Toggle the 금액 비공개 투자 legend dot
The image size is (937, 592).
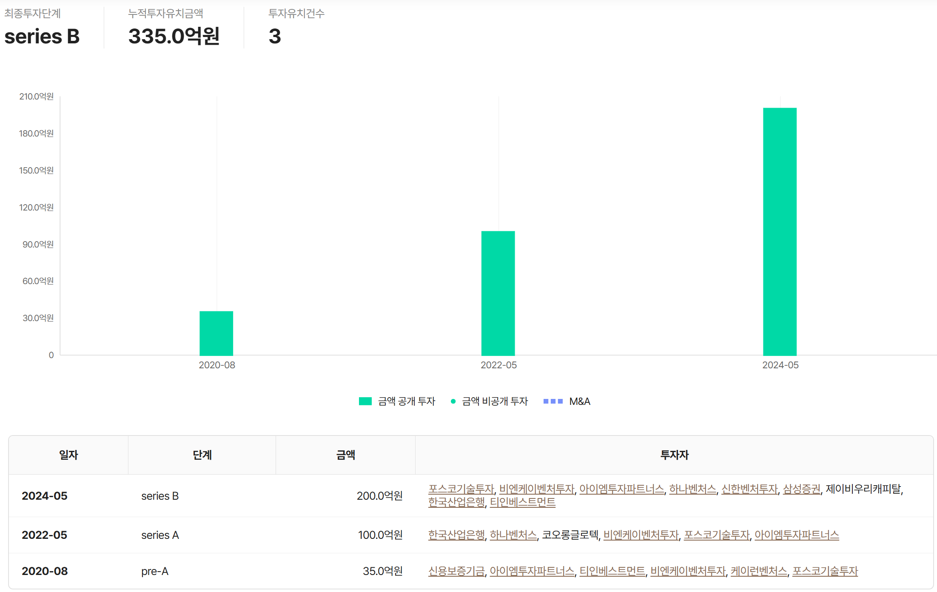[453, 401]
